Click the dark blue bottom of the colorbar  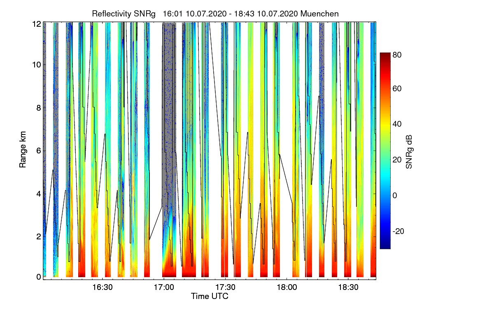(384, 246)
